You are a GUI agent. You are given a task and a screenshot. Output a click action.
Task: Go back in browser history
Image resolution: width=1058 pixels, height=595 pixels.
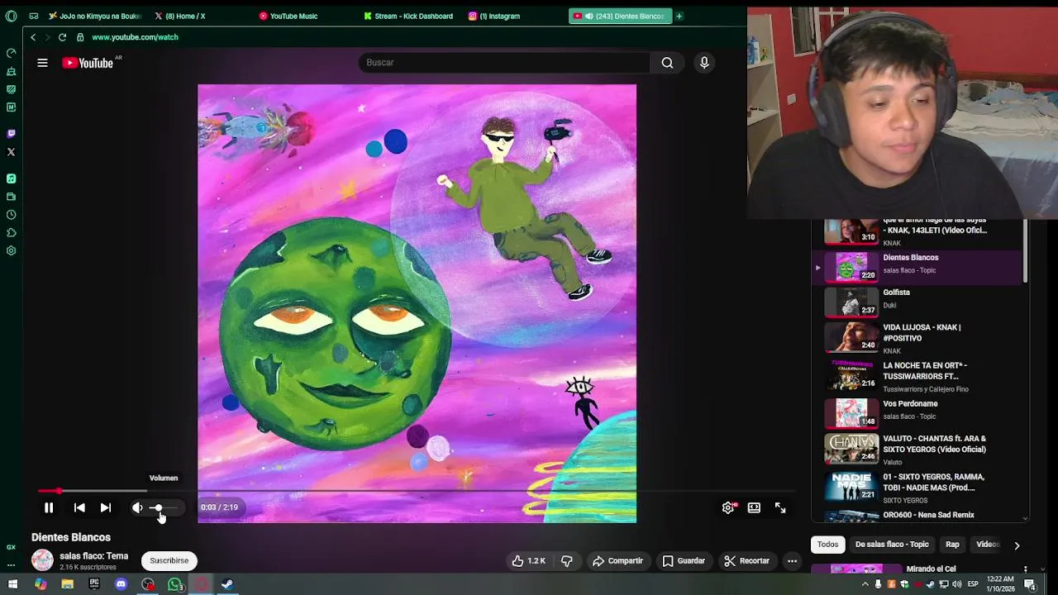[x=33, y=37]
